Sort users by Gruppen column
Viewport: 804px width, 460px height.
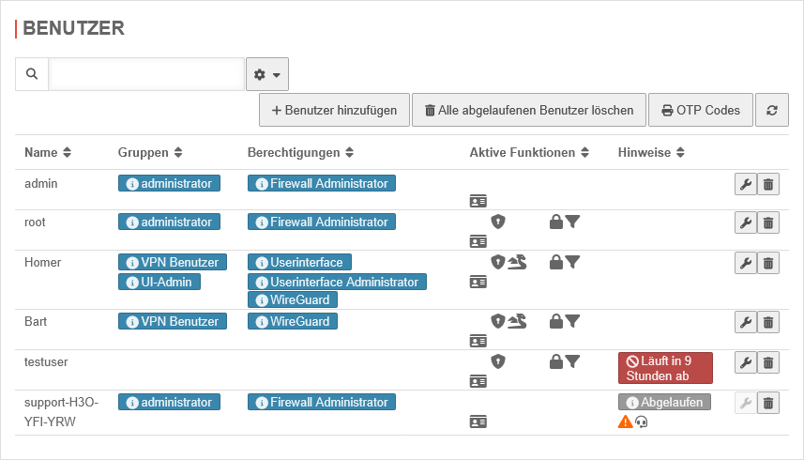tap(150, 153)
